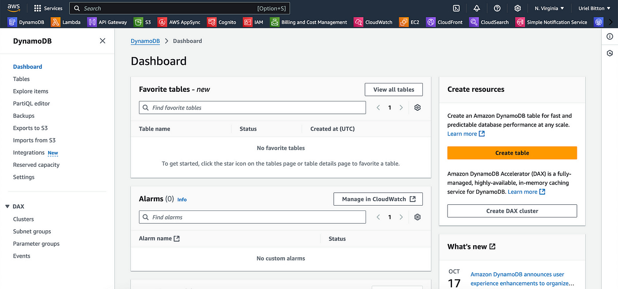The width and height of the screenshot is (618, 289).
Task: Open the Uriel Bitton account menu
Action: 595,8
